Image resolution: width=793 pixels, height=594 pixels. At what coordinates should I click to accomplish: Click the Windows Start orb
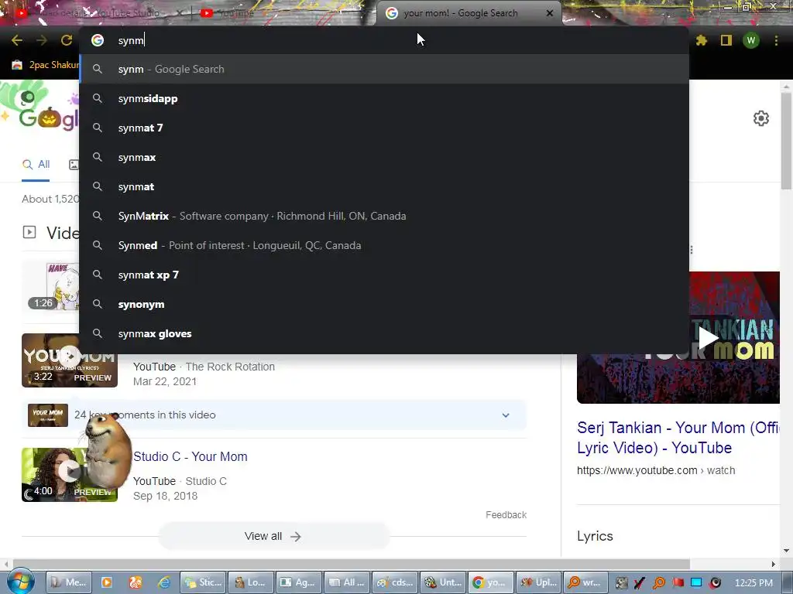pos(21,582)
